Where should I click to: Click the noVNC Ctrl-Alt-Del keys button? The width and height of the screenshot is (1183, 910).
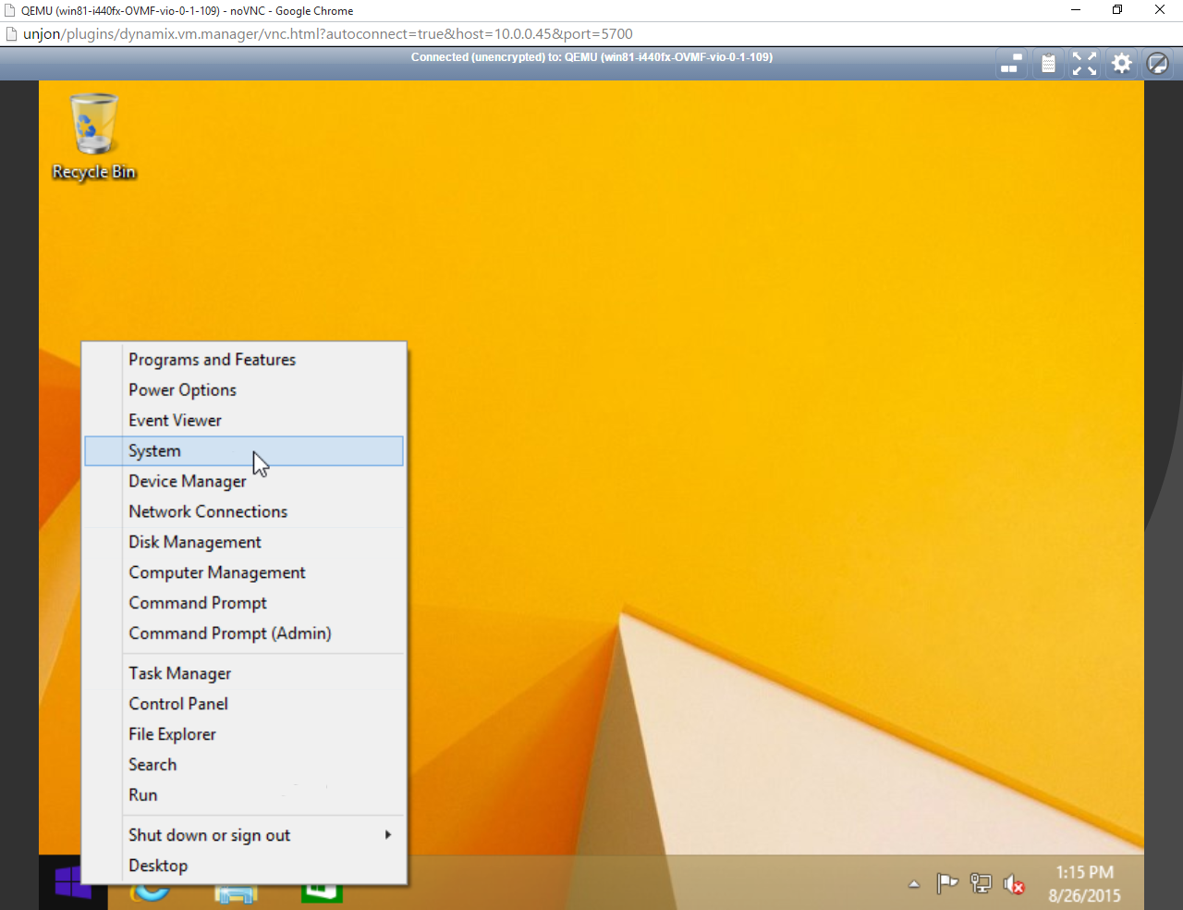click(1011, 64)
